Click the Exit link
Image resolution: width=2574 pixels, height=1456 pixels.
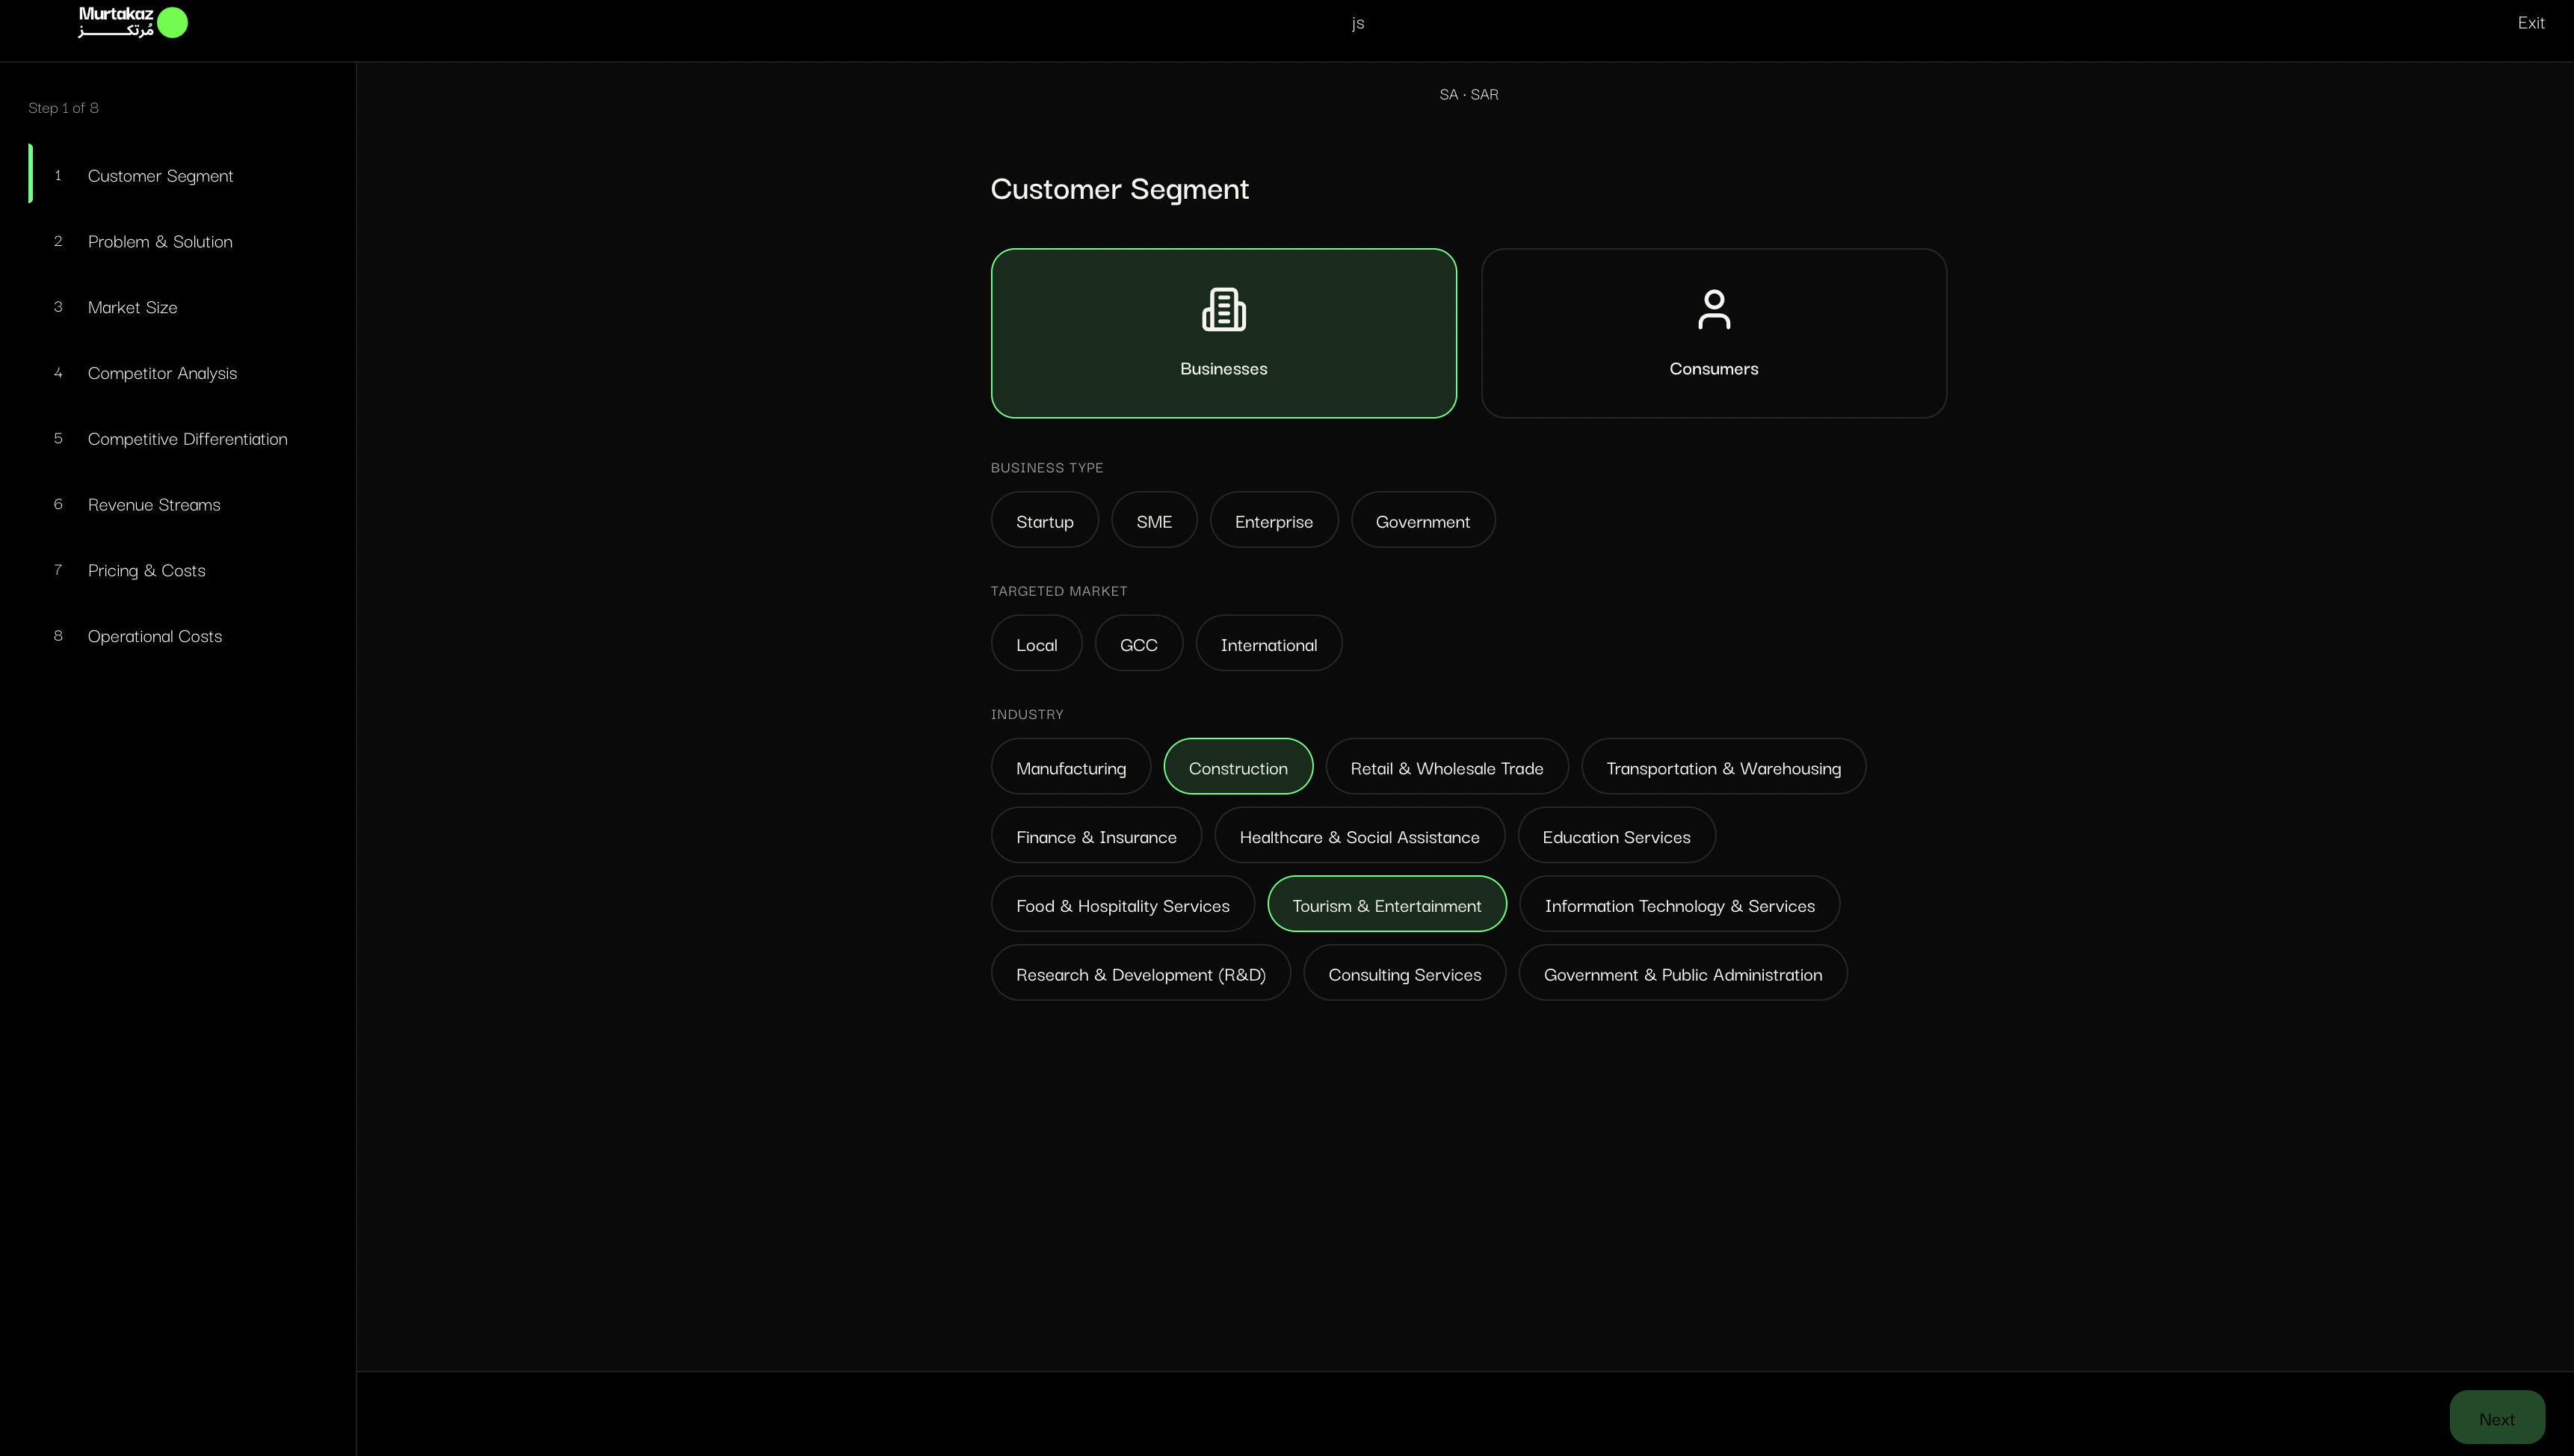[x=2531, y=22]
